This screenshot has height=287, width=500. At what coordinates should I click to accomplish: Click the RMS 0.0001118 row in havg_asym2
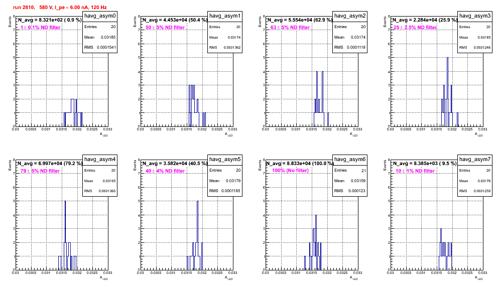click(350, 47)
